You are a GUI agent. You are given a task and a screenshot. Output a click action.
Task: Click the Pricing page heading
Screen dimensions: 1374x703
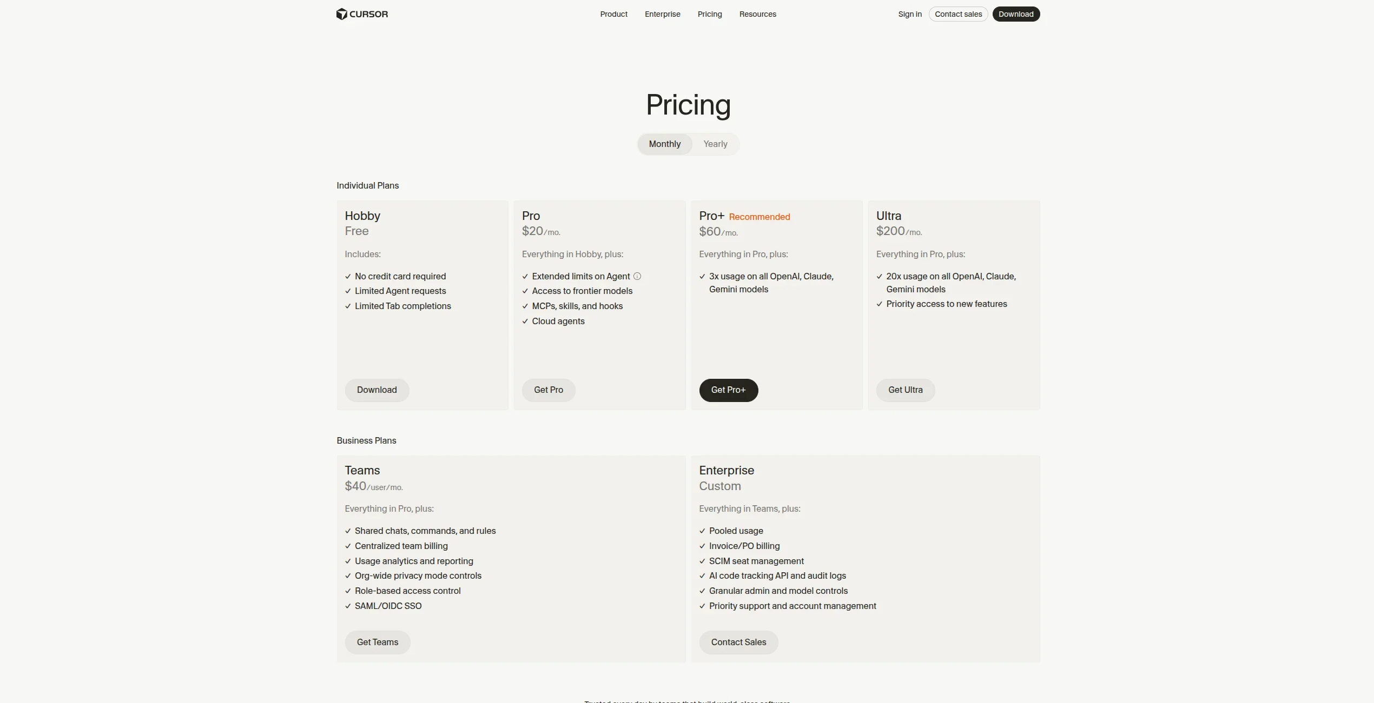coord(688,105)
